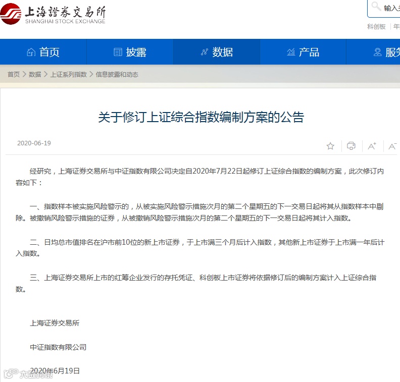Click the clause starting 三、上海证券交易所上市的红筹企业

click(x=196, y=284)
